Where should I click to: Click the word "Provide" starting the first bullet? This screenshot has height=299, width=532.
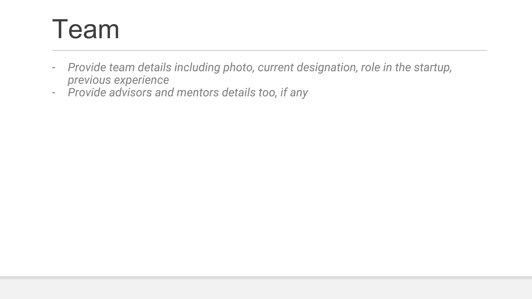point(87,67)
